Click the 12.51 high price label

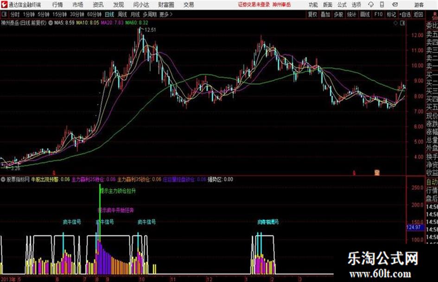[150, 30]
